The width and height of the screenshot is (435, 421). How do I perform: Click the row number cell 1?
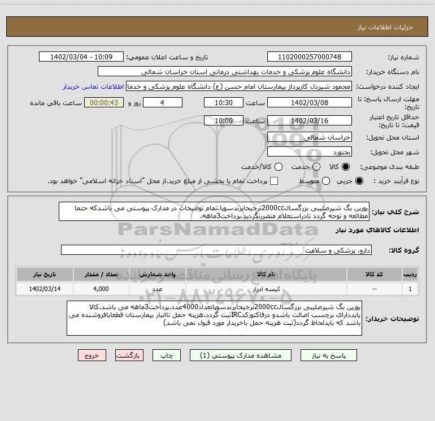(410, 289)
